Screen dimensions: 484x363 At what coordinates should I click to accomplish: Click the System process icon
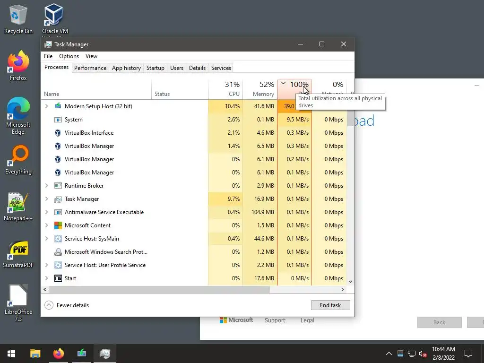click(58, 120)
